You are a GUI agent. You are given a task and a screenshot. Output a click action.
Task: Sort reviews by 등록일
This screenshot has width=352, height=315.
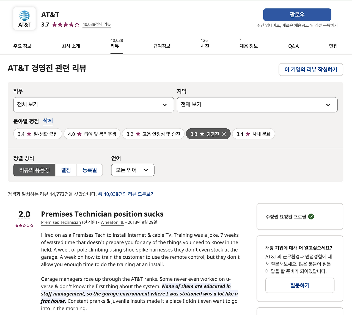(x=90, y=170)
